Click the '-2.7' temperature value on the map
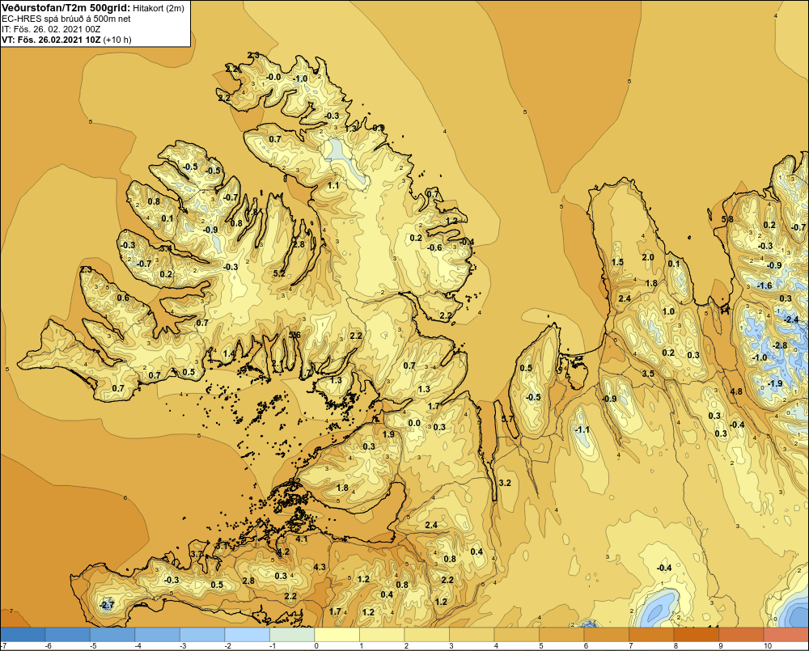The height and width of the screenshot is (651, 809). coord(106,605)
